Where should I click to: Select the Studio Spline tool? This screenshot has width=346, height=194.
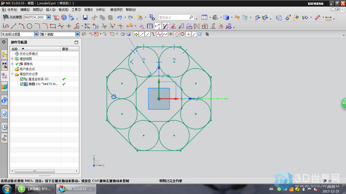(61, 26)
